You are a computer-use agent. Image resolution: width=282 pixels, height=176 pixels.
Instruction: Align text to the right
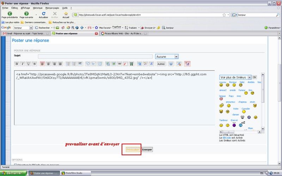point(54,64)
